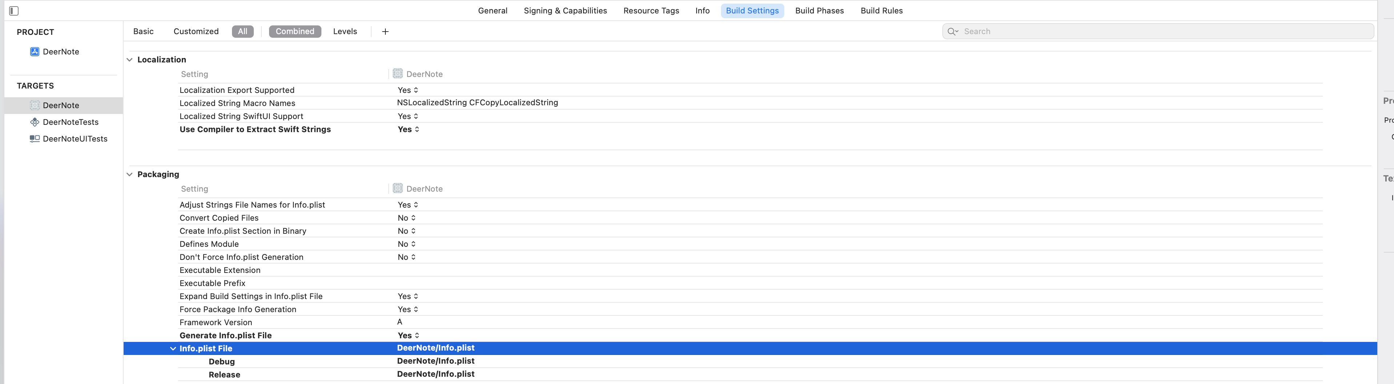1394x384 pixels.
Task: Click DeerNote column icon in Packaging section
Action: click(x=398, y=188)
